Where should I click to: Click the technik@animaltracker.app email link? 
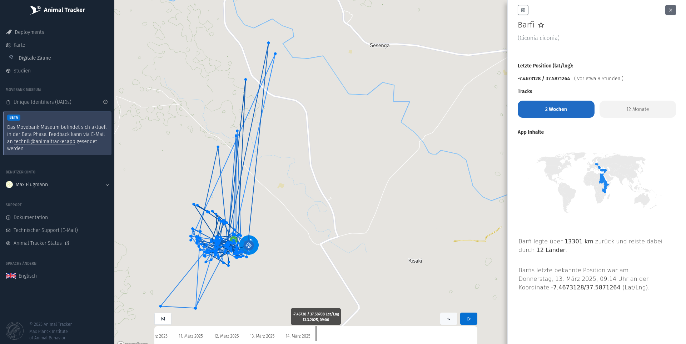point(45,141)
